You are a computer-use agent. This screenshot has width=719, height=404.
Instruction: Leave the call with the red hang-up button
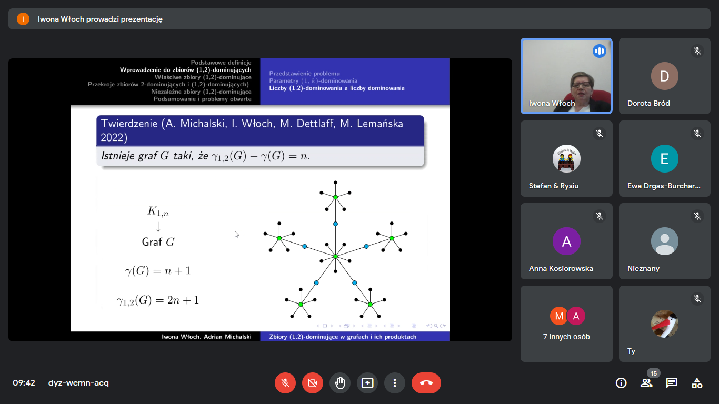pos(426,383)
